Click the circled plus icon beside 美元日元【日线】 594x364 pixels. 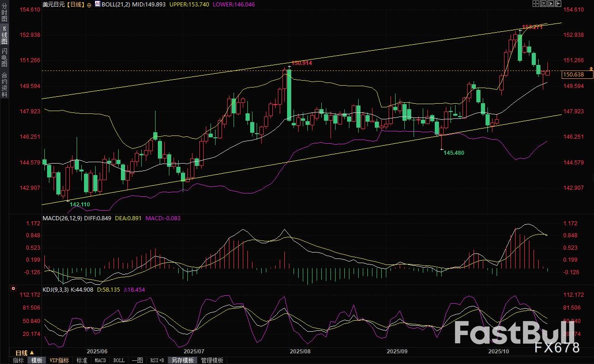click(88, 4)
